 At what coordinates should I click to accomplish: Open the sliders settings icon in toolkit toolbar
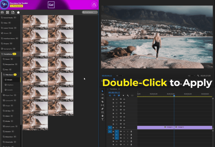[x=2, y=12]
